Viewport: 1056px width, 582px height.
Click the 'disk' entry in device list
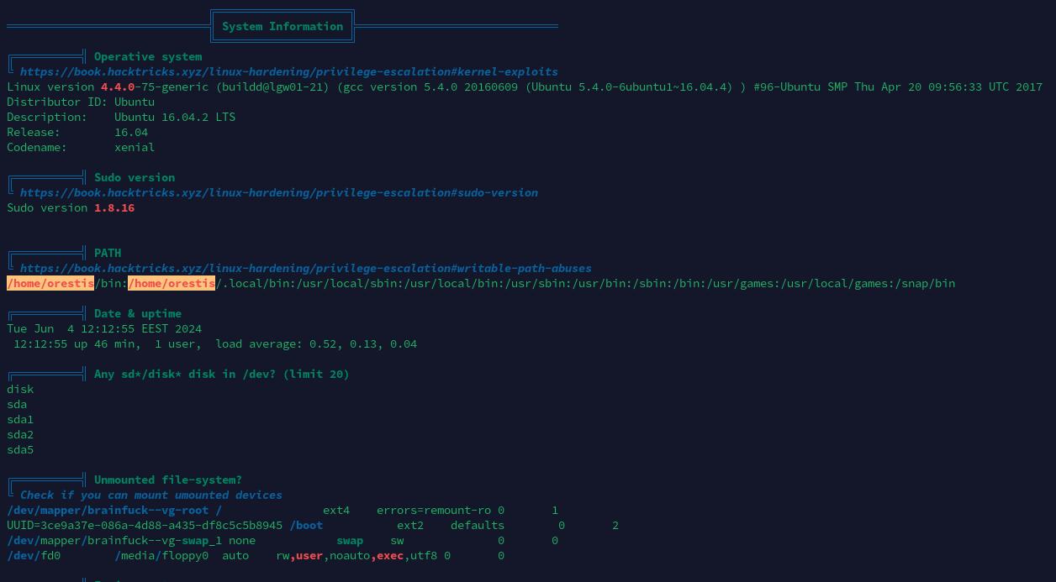point(20,389)
